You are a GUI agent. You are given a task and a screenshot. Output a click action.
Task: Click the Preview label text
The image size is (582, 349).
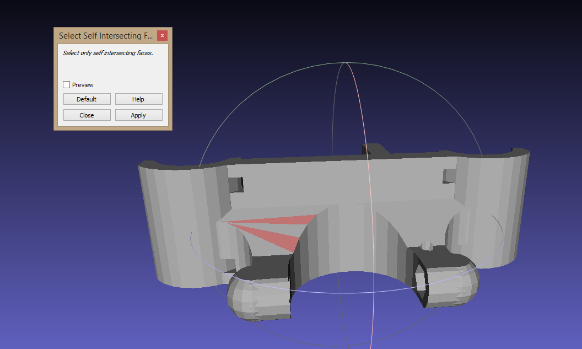click(x=82, y=84)
